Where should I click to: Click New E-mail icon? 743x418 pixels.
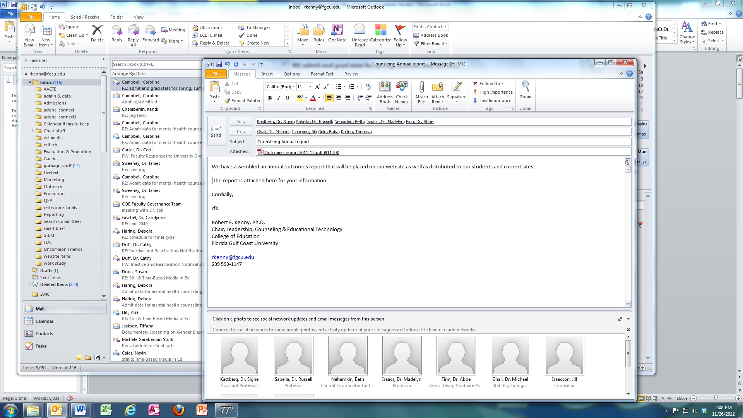[29, 36]
